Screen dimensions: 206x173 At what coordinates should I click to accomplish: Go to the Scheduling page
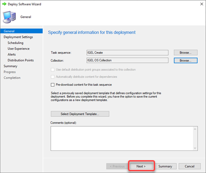[x=16, y=43]
